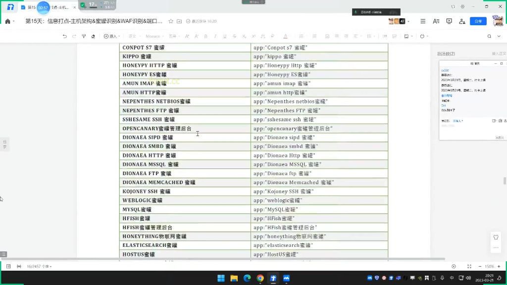Open the Monaco font family dropdown

(x=154, y=36)
